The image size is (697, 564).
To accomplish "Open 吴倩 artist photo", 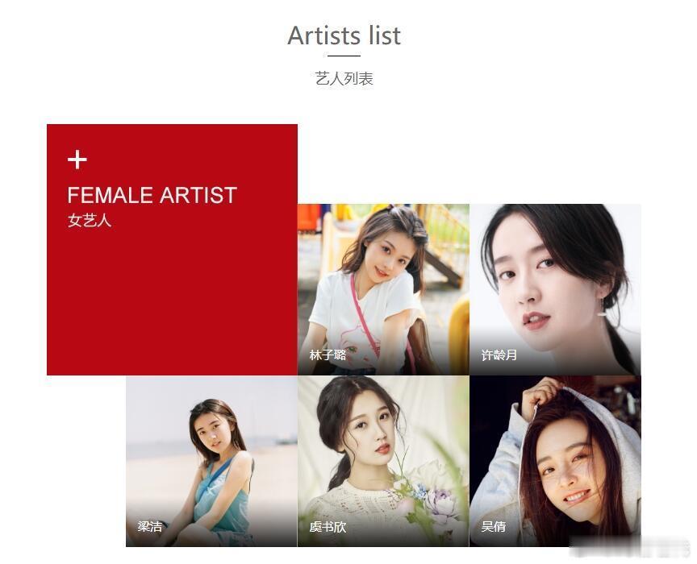I will [x=555, y=462].
